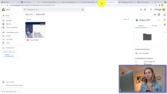Switch to the Detalhes tab
Screen dimensions: 167x94
point(141,26)
